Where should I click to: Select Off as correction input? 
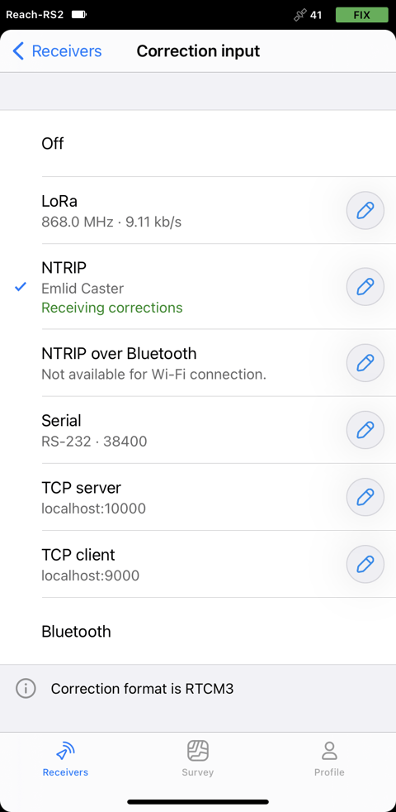tap(198, 143)
